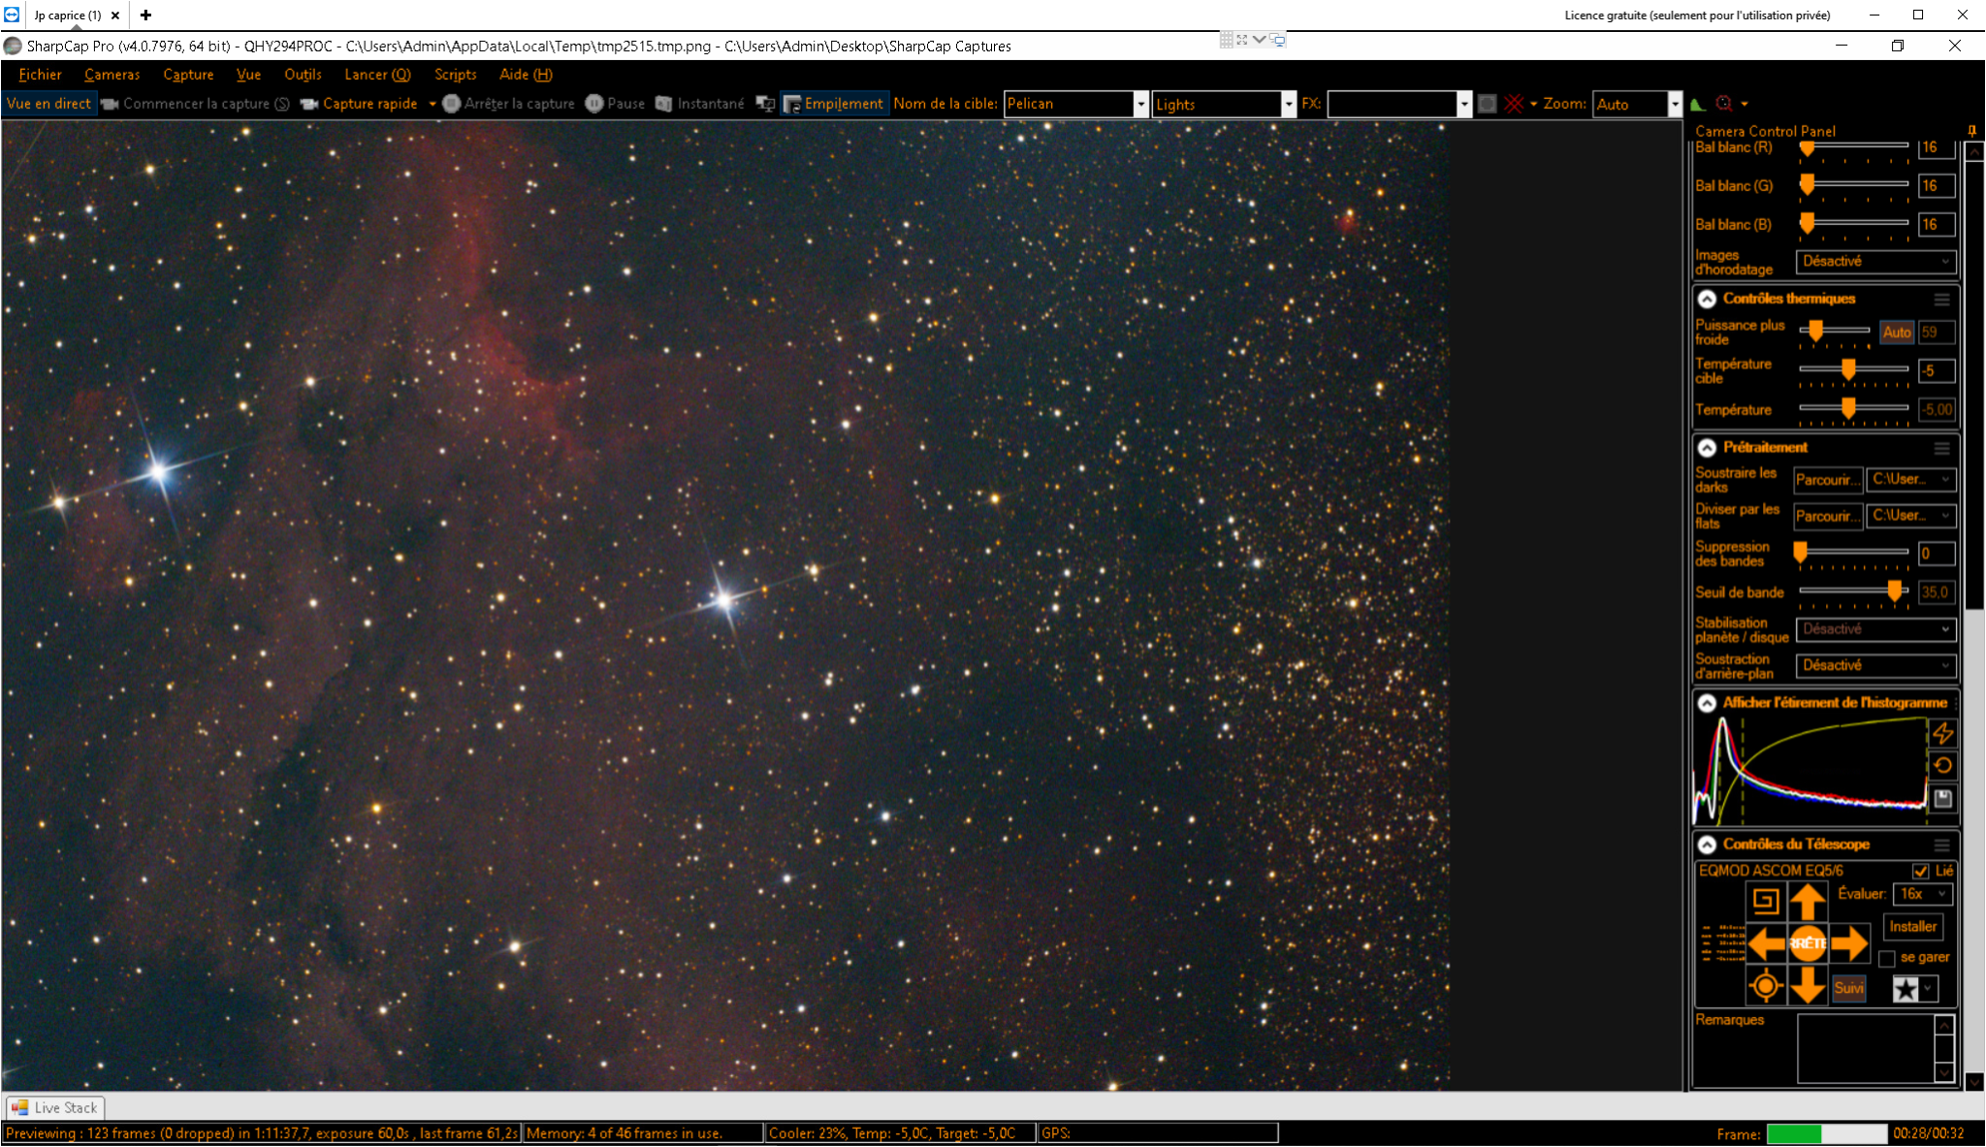Open the Contrôles thermiques section menu icon
This screenshot has height=1147, width=1986.
[x=1941, y=300]
